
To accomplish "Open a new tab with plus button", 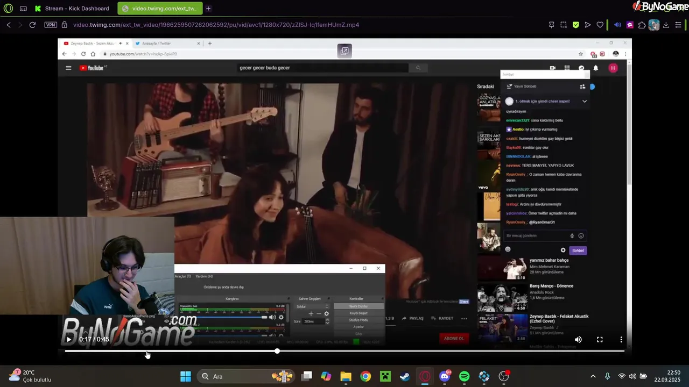I will point(208,9).
